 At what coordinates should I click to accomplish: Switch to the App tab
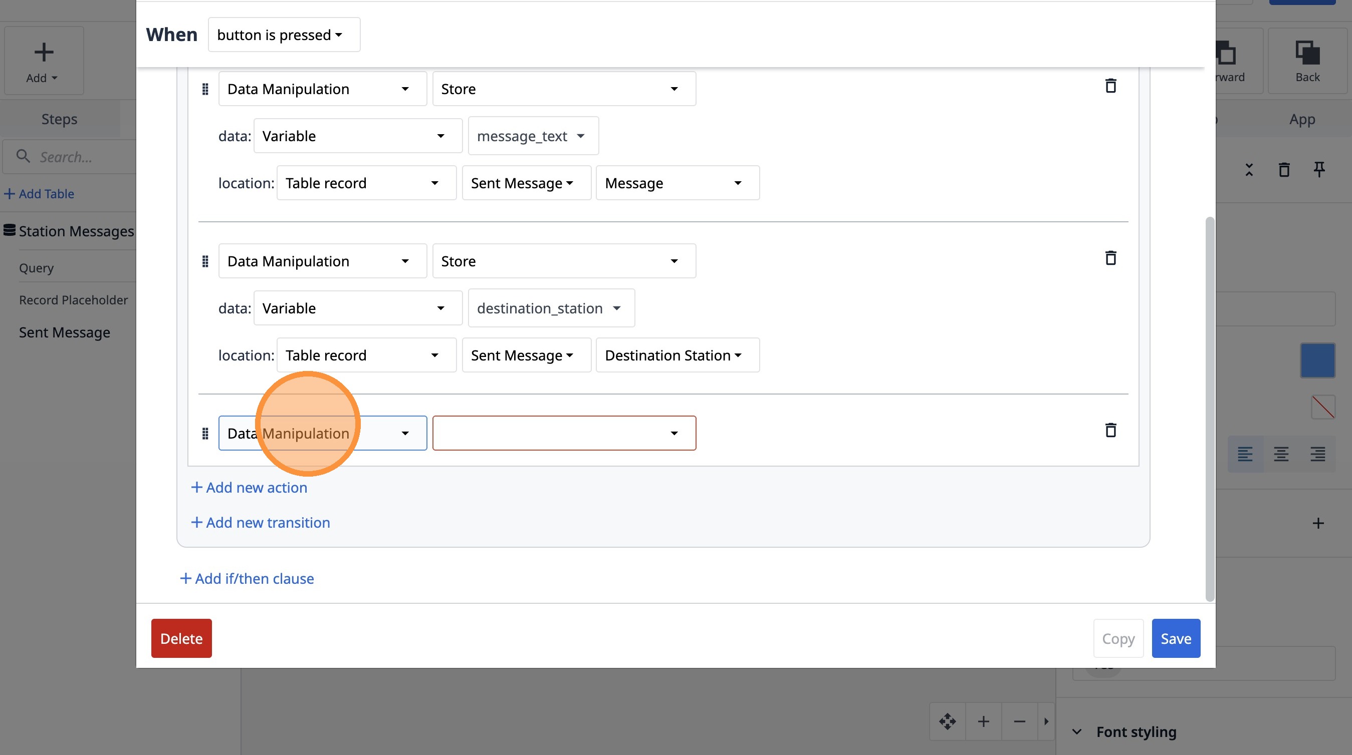click(1301, 120)
